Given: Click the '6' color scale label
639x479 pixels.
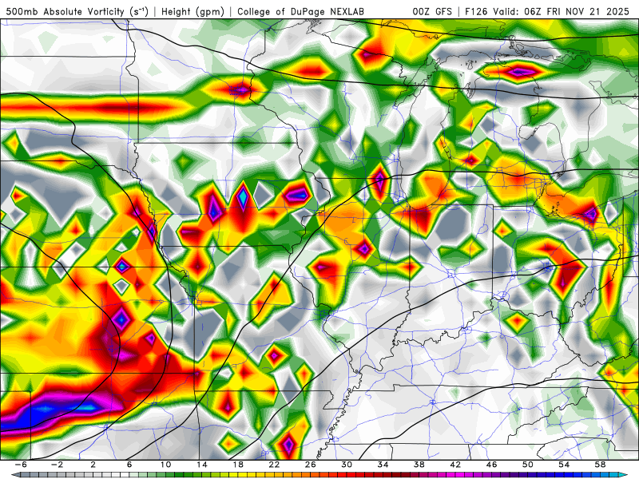Looking at the screenshot, I should coord(129,465).
